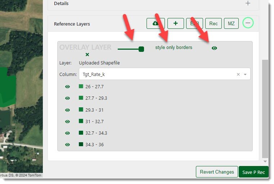Toggle visibility of 31 - 32.7 range
Screen dimensions: 274x184
(x=67, y=121)
